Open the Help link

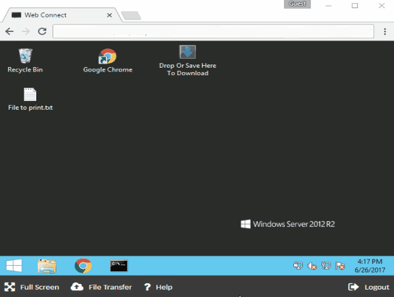click(158, 287)
